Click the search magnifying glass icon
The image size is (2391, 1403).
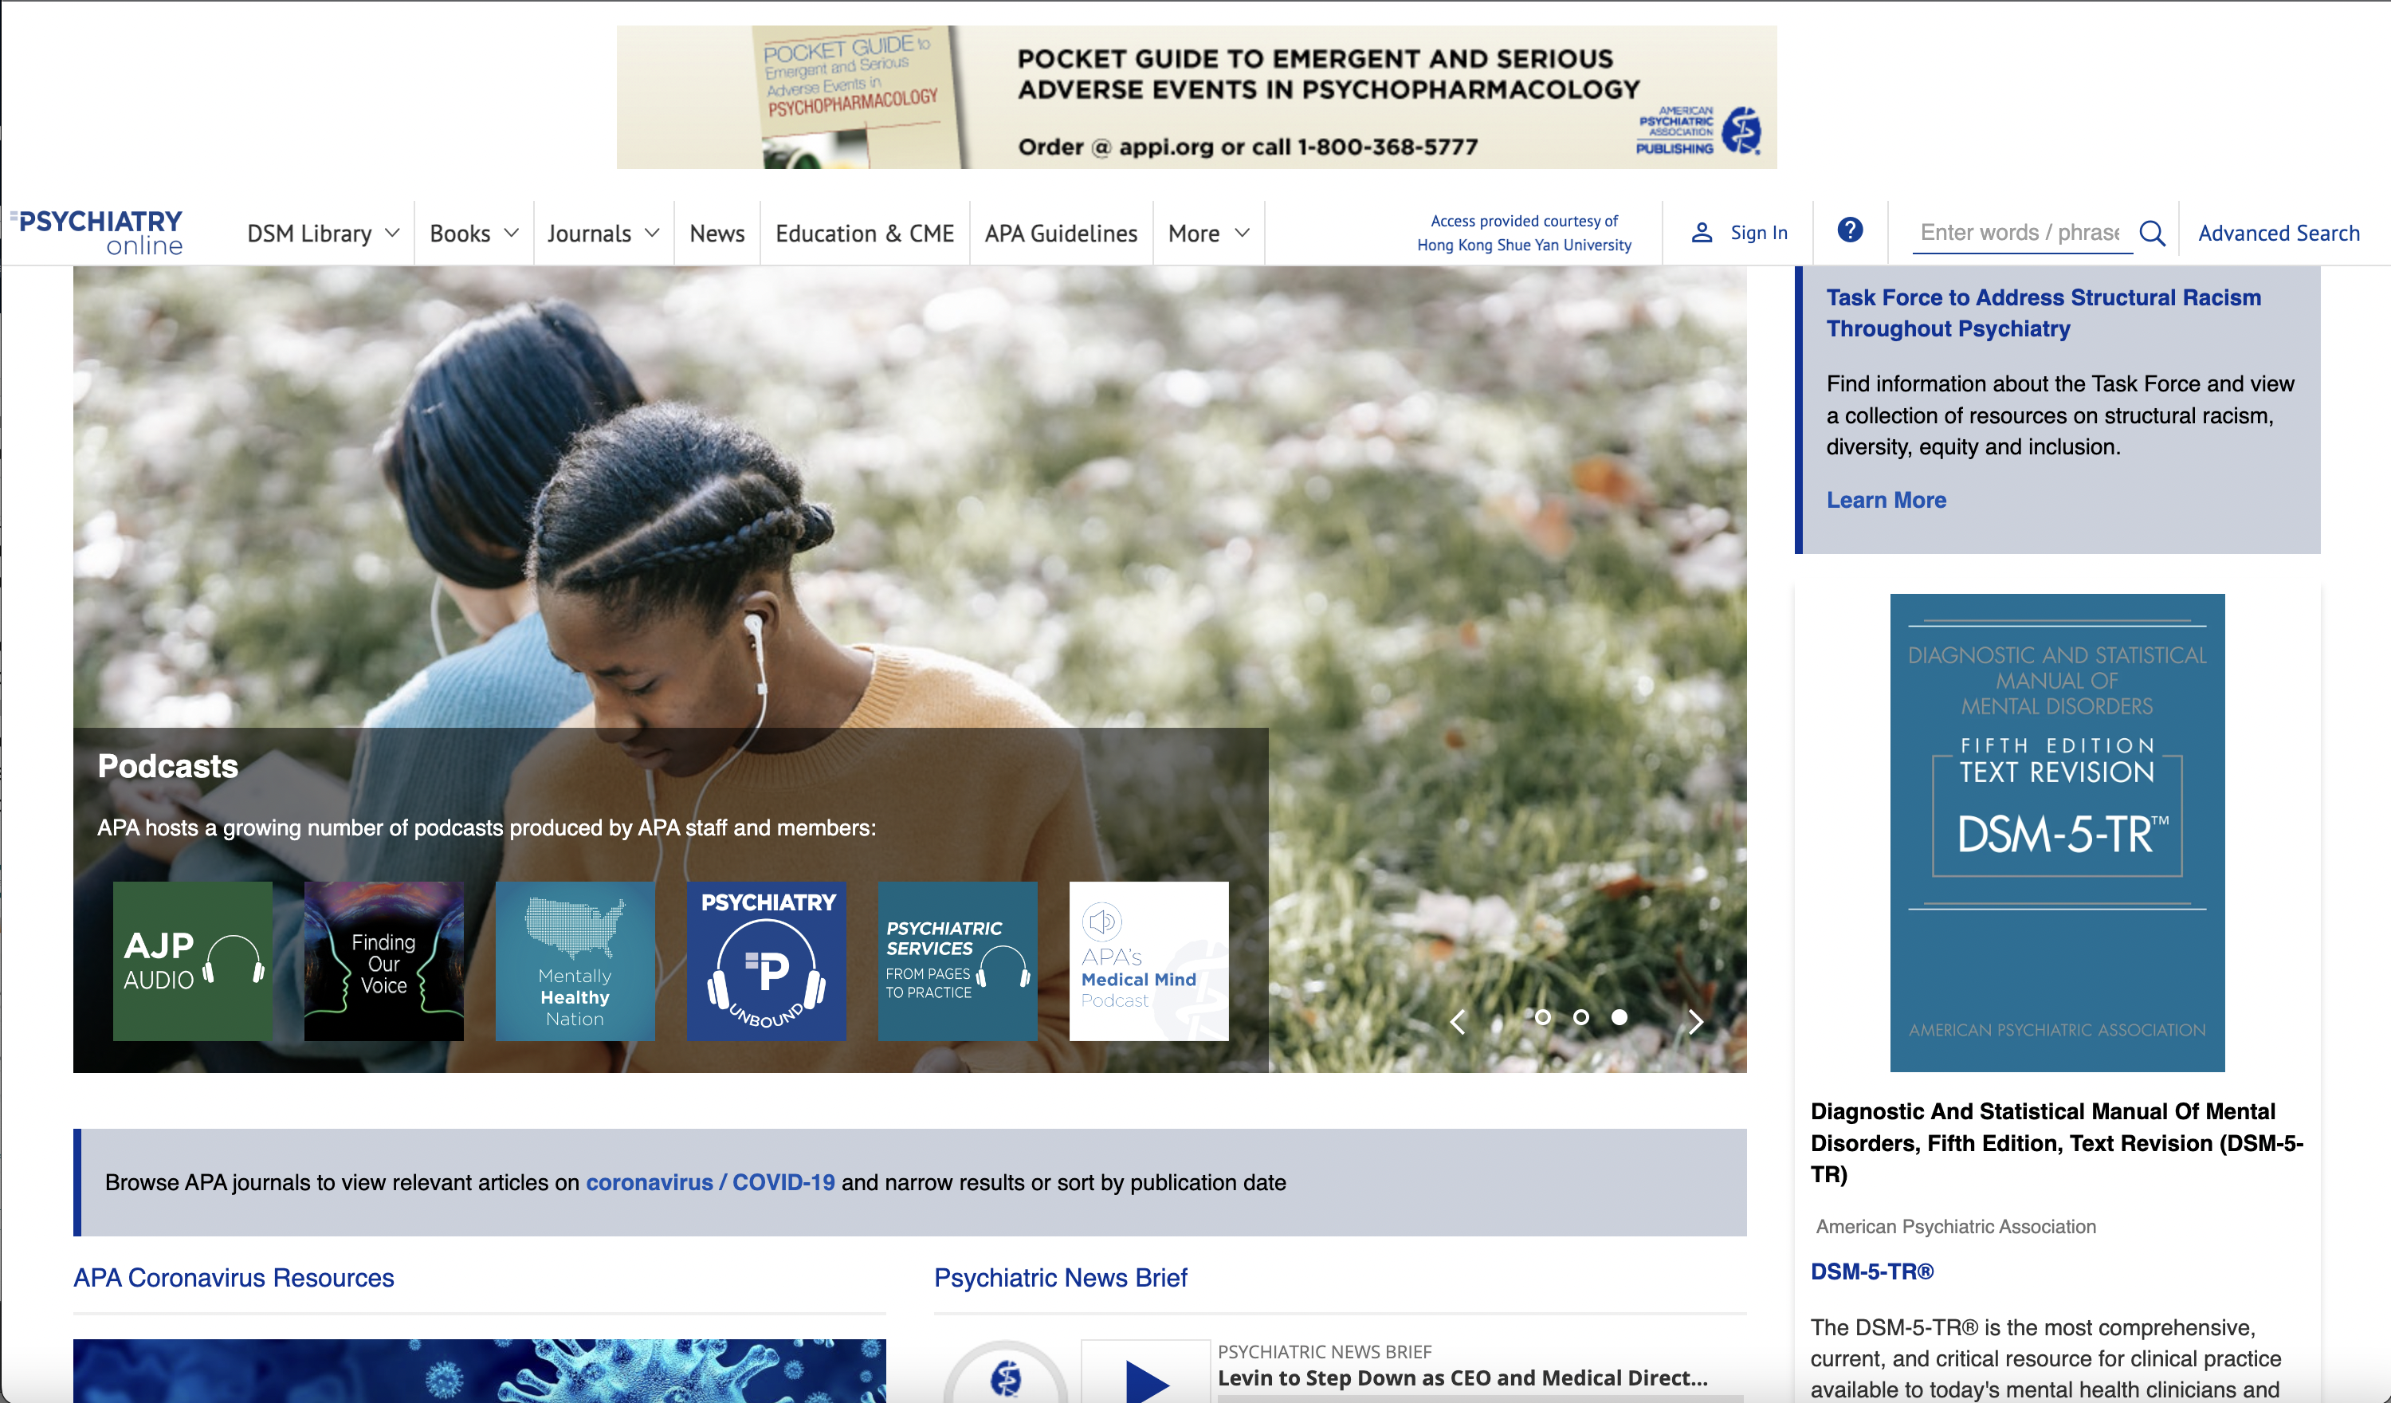tap(2152, 233)
